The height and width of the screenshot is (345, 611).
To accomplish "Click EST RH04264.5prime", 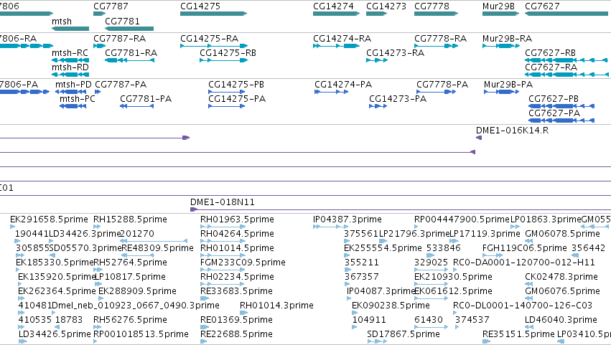I will pos(237,234).
